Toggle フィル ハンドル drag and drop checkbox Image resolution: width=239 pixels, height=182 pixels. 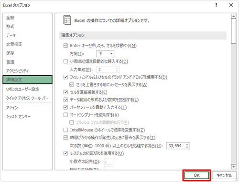[65, 77]
